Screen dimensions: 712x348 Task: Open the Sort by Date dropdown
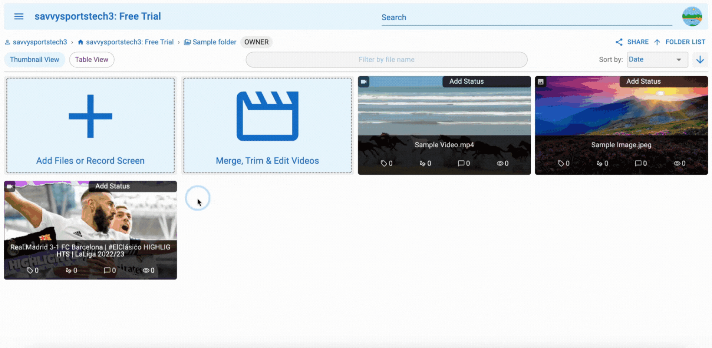pos(657,60)
